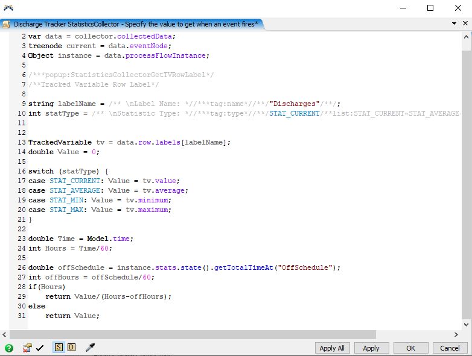
Task: Click Tracked Variable Row Label comment
Action: tap(94, 84)
